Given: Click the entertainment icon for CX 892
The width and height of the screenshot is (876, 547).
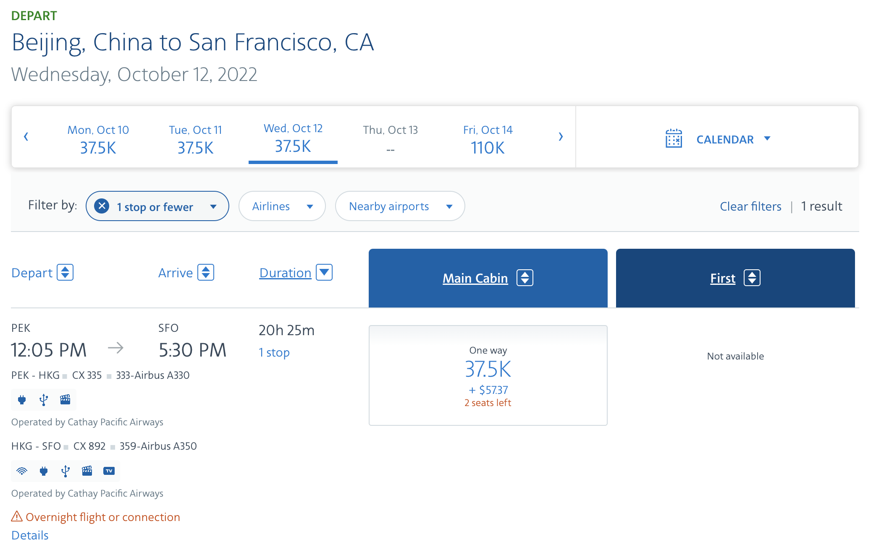Looking at the screenshot, I should pyautogui.click(x=87, y=471).
